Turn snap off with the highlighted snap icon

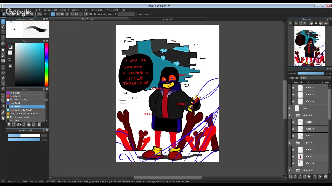(x=53, y=14)
